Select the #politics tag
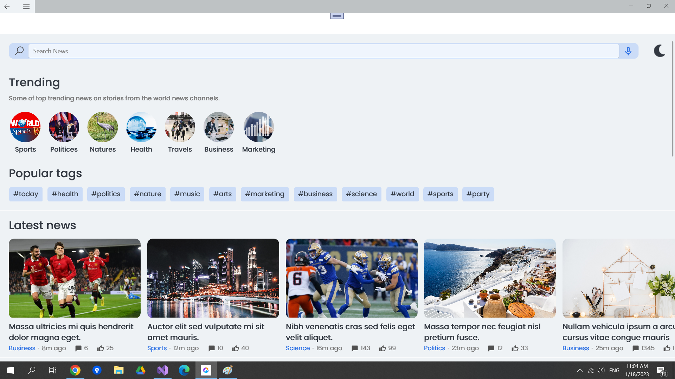Viewport: 675px width, 379px height. pyautogui.click(x=106, y=194)
